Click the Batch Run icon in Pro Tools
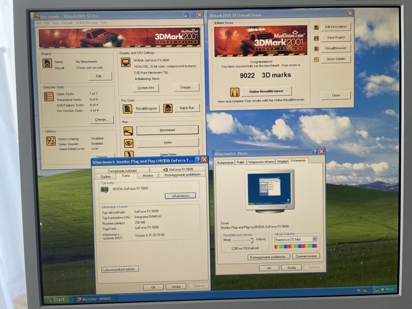412x309 pixels. 168,108
